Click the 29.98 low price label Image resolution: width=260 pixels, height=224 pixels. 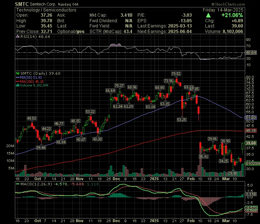pyautogui.click(x=233, y=173)
